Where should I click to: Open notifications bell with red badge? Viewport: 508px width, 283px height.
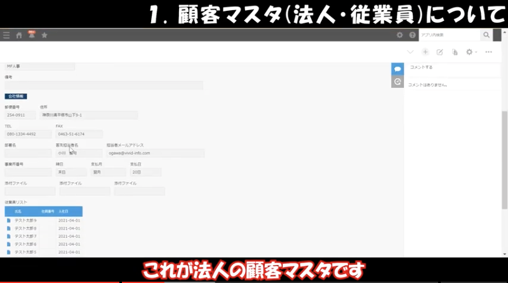31,35
